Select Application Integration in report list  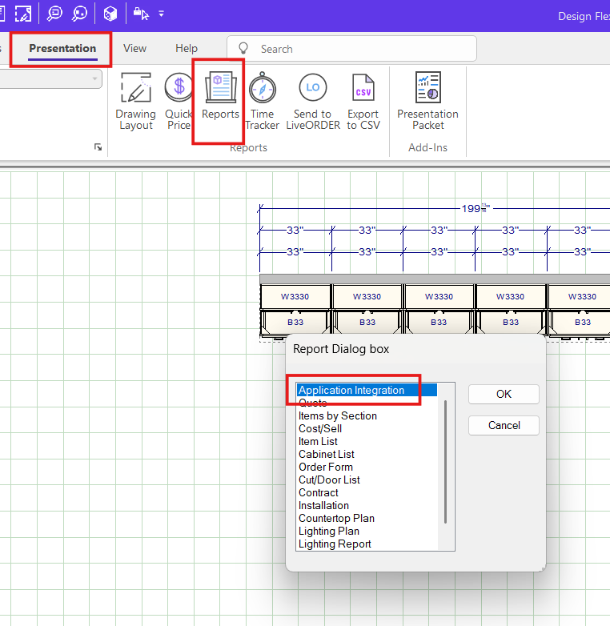pos(367,390)
